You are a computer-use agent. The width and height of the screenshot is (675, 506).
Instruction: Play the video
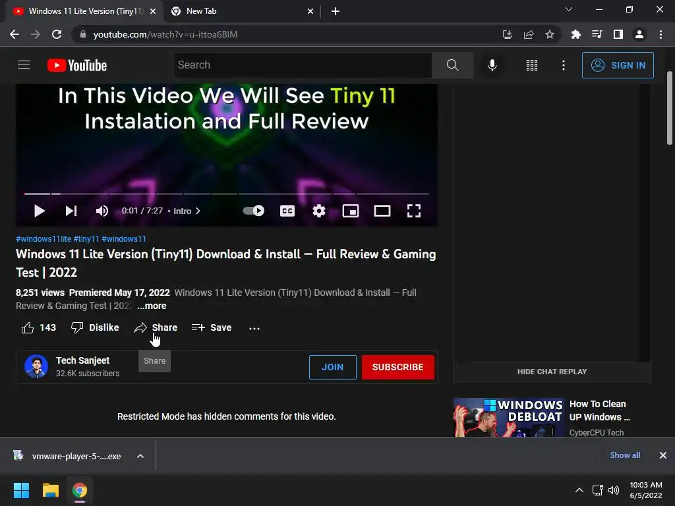[x=39, y=211]
